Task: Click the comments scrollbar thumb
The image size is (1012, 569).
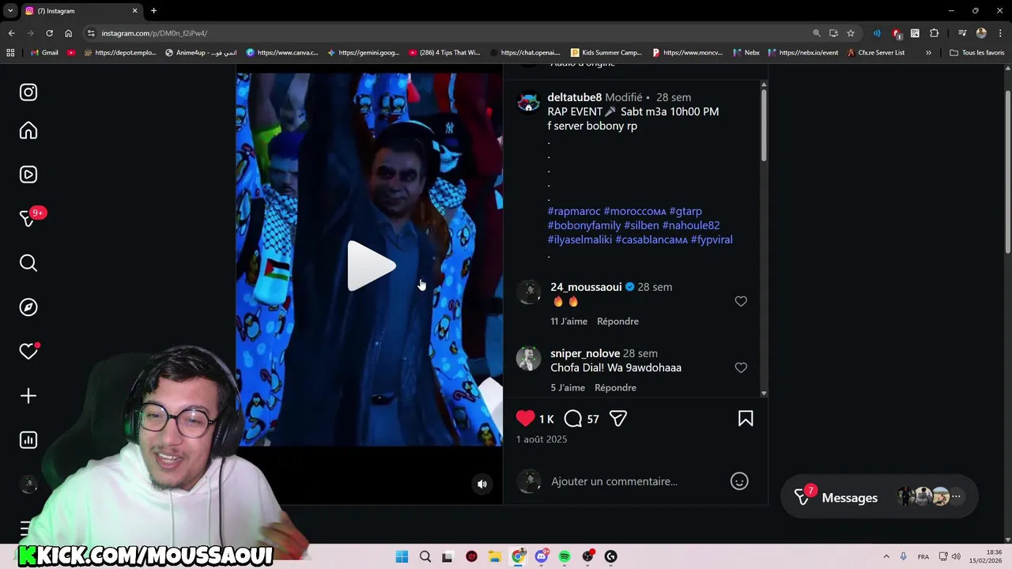Action: pyautogui.click(x=764, y=126)
